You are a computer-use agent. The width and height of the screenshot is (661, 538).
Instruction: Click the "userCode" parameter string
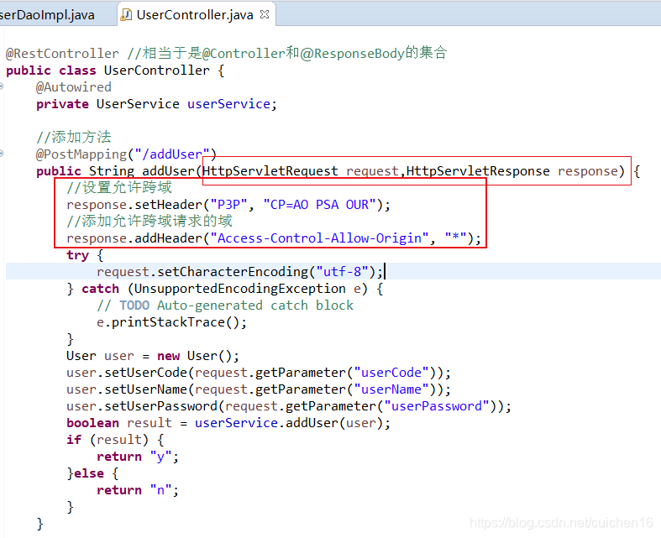pos(391,373)
